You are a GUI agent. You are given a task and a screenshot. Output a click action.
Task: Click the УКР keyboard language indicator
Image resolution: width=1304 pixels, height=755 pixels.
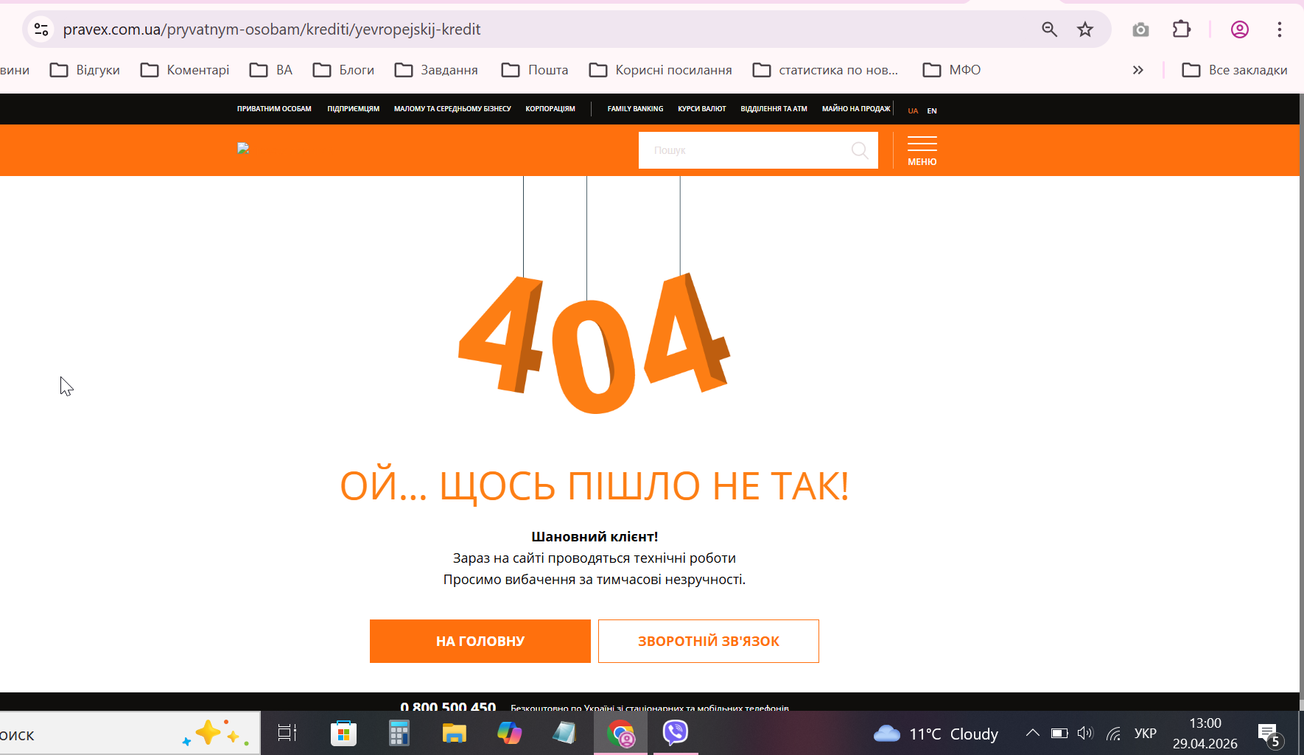[x=1146, y=734]
